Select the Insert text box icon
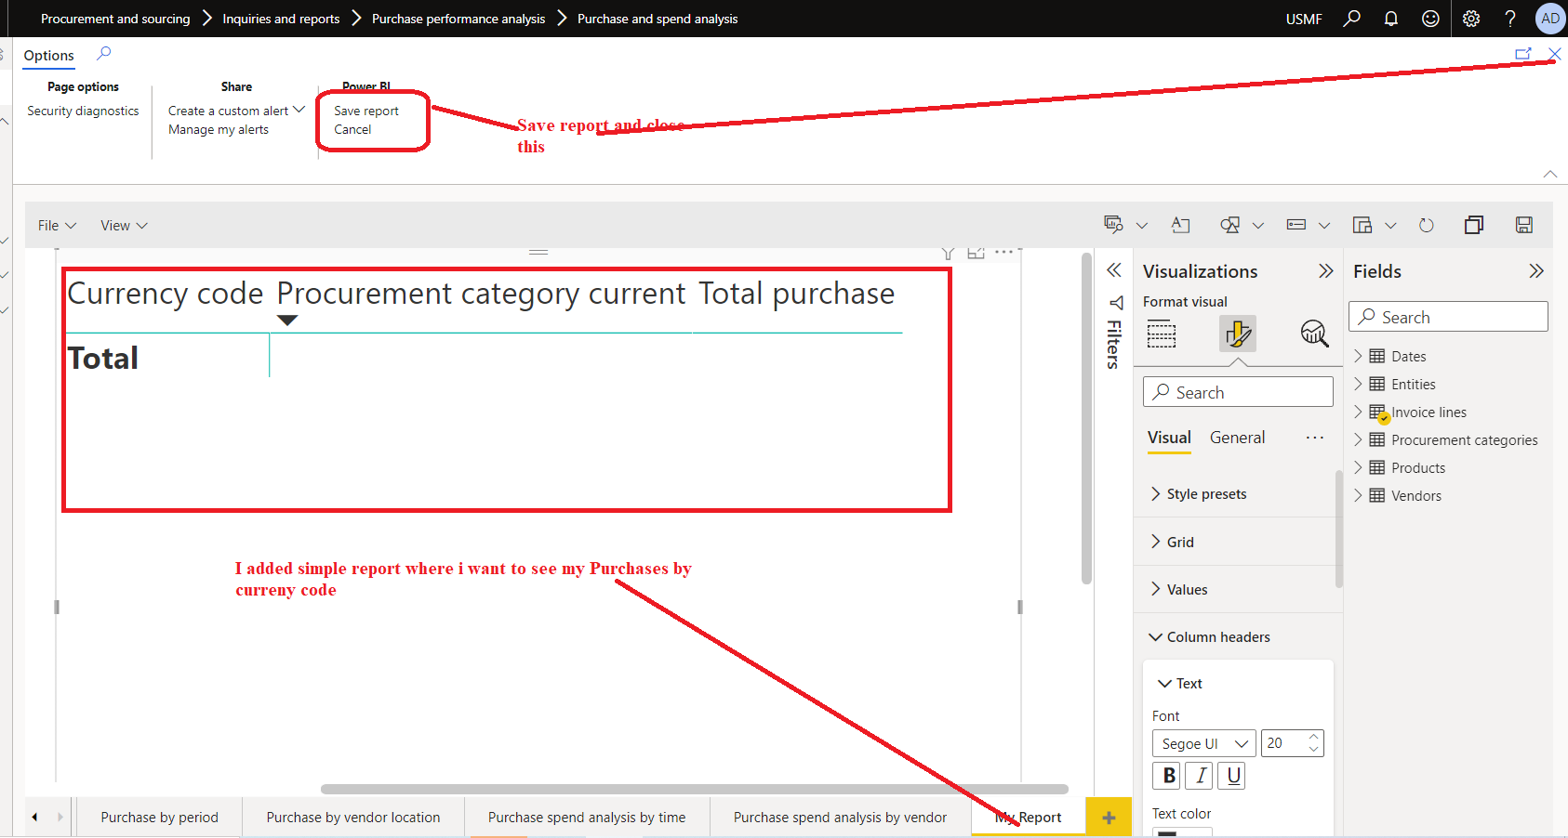Image resolution: width=1568 pixels, height=838 pixels. point(1181,225)
